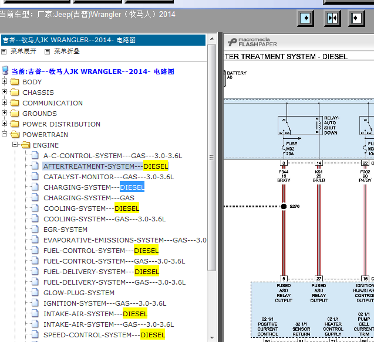Screen dimensions: 374x342
Task: Click the blue 当前:吉普 WRANGLER 2014 电路图 link
Action: tap(93, 71)
